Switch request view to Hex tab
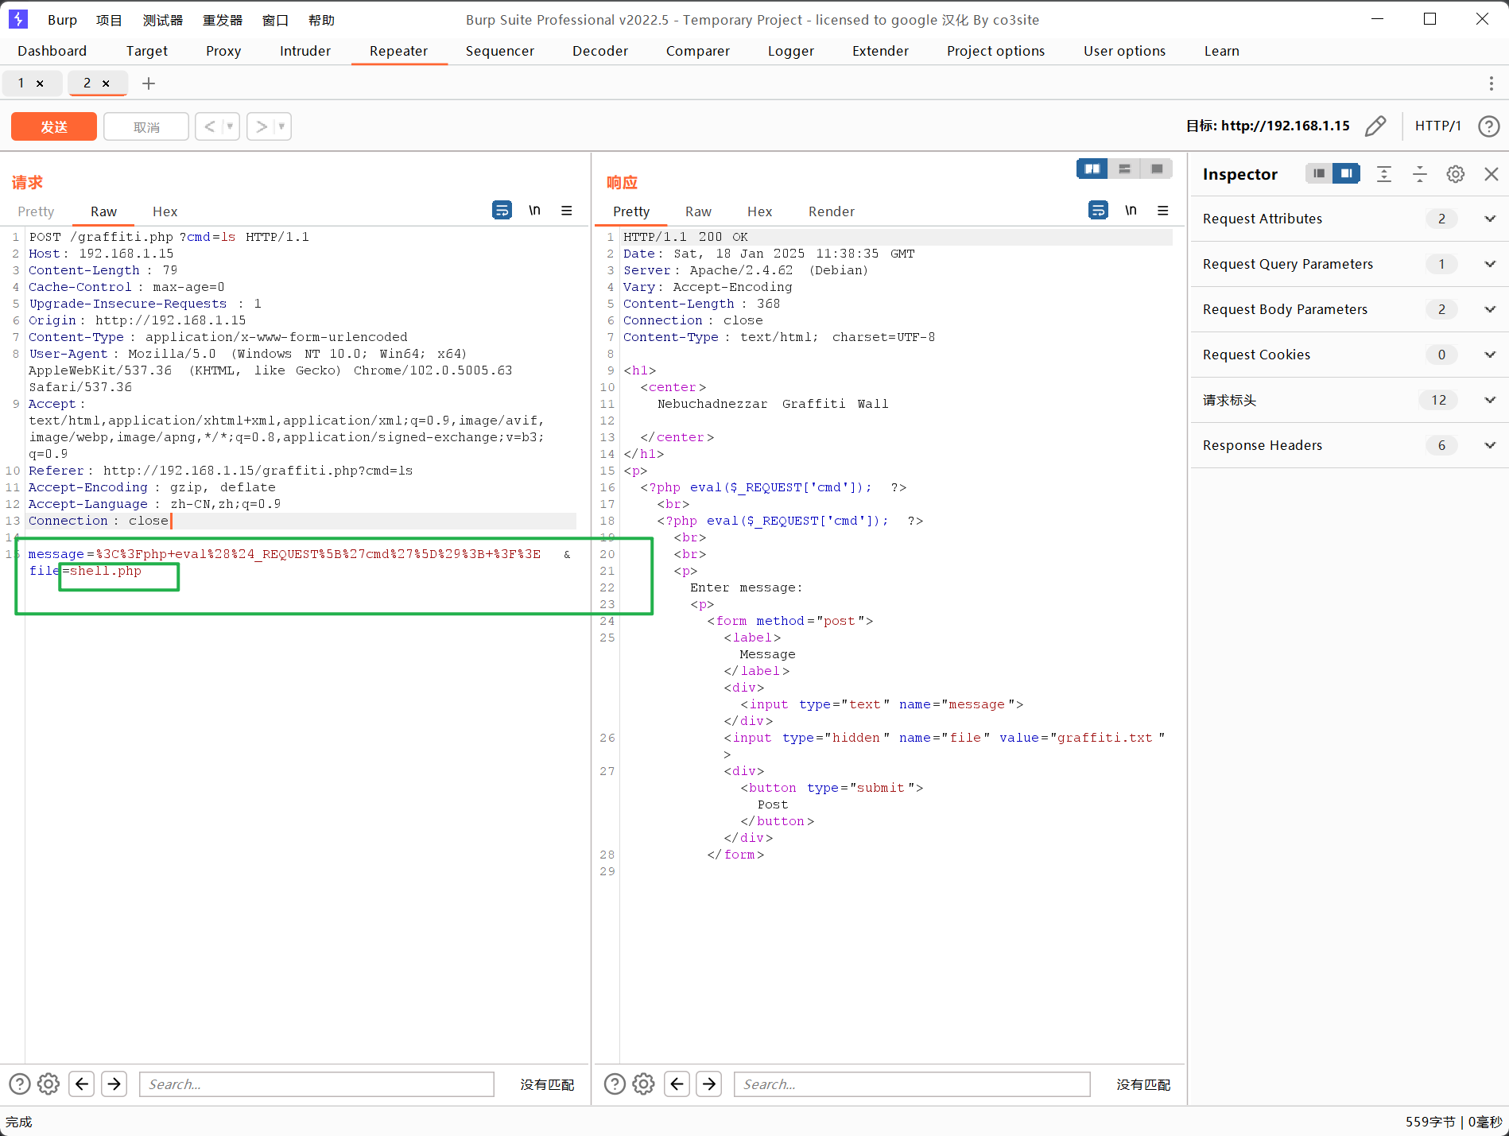This screenshot has width=1509, height=1136. 165,211
